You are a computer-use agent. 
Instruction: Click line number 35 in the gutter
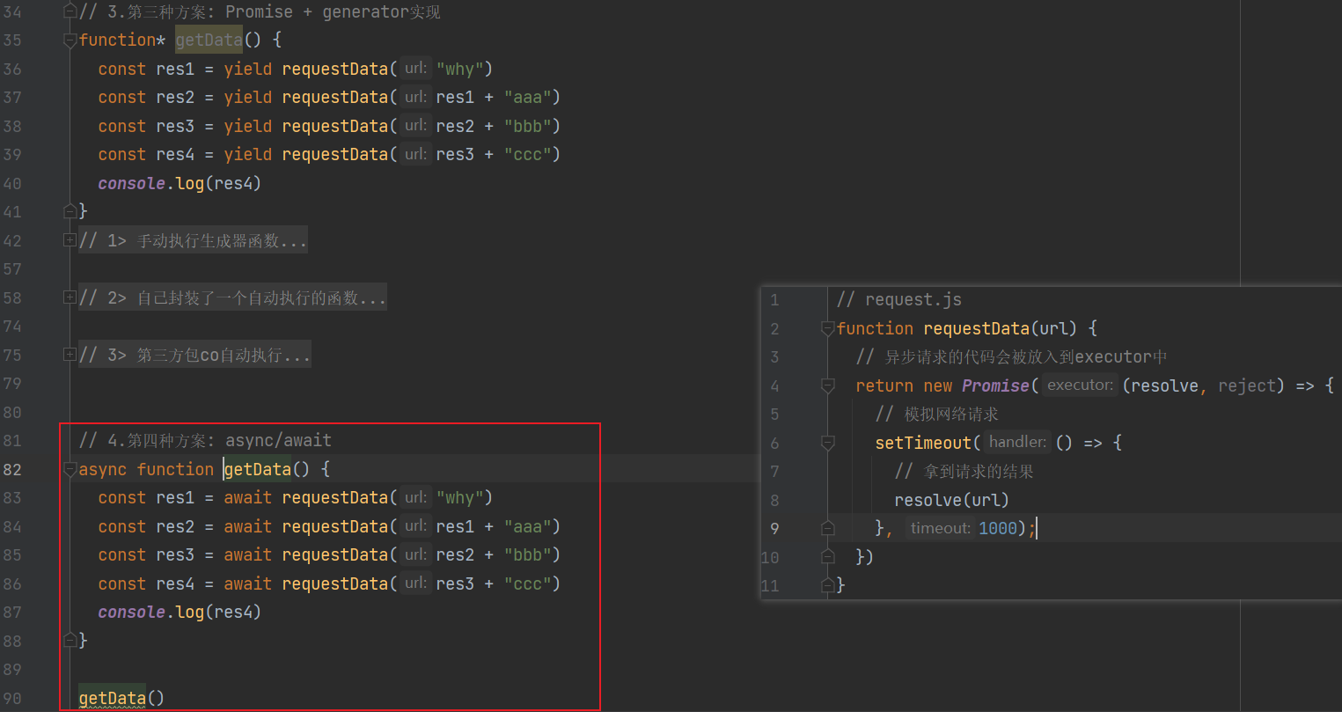[x=12, y=40]
